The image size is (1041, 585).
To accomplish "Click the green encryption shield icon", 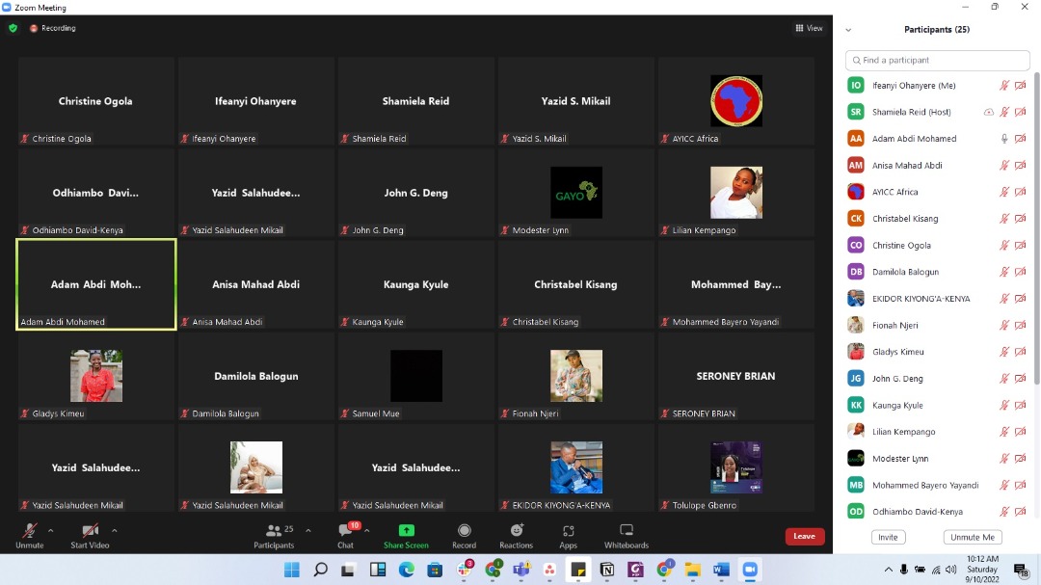I will point(13,28).
